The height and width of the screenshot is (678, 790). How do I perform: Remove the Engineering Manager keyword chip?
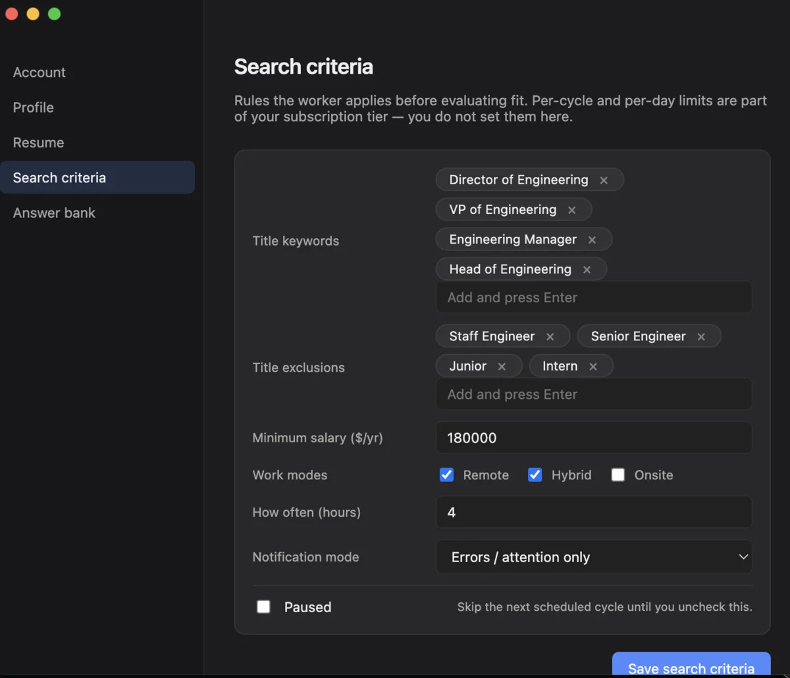592,240
